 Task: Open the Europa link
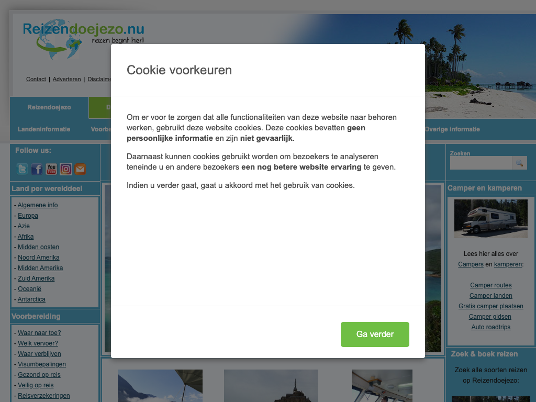click(28, 216)
